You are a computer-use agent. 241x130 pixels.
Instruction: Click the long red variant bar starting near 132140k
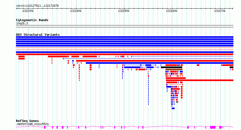point(155,61)
